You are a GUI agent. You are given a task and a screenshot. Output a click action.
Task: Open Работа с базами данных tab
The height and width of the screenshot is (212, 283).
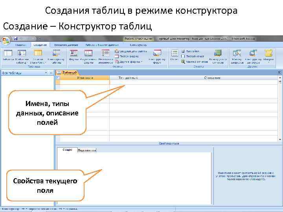click(x=102, y=45)
